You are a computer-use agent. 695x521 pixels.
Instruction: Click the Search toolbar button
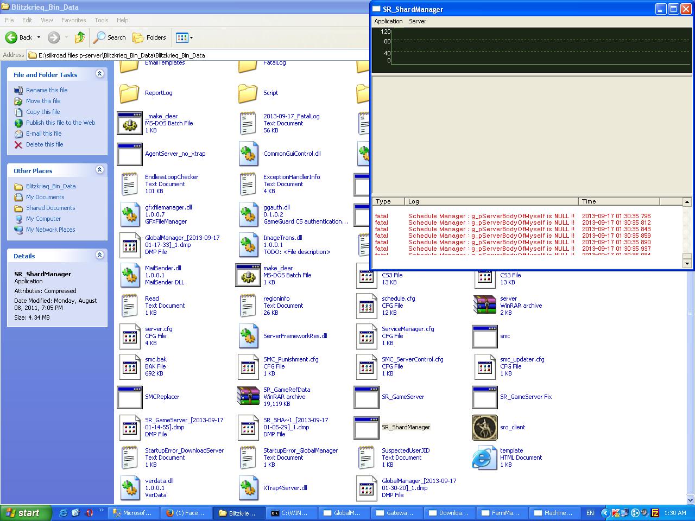[109, 37]
